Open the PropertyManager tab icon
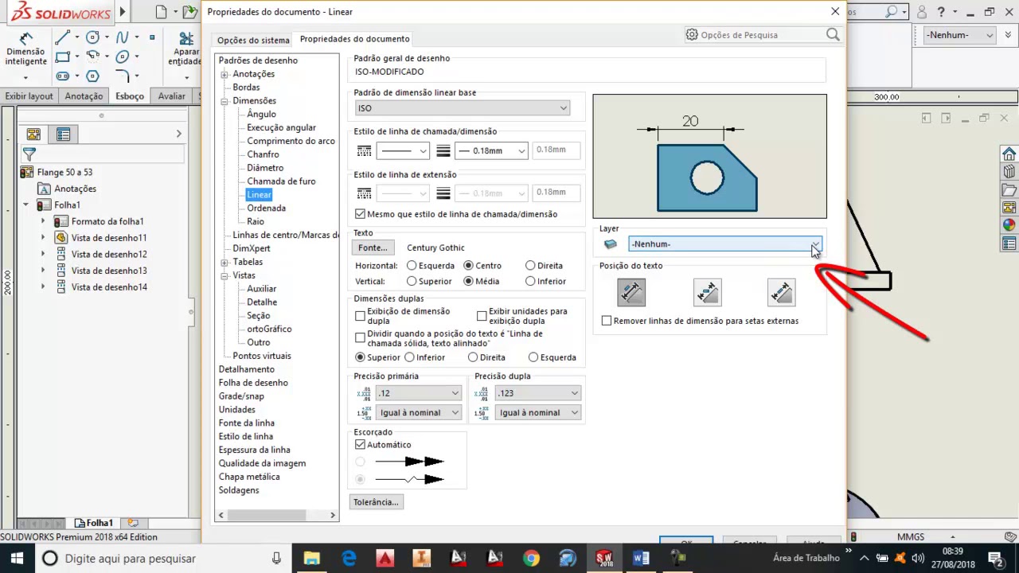Screen dimensions: 1019x573 (63, 134)
